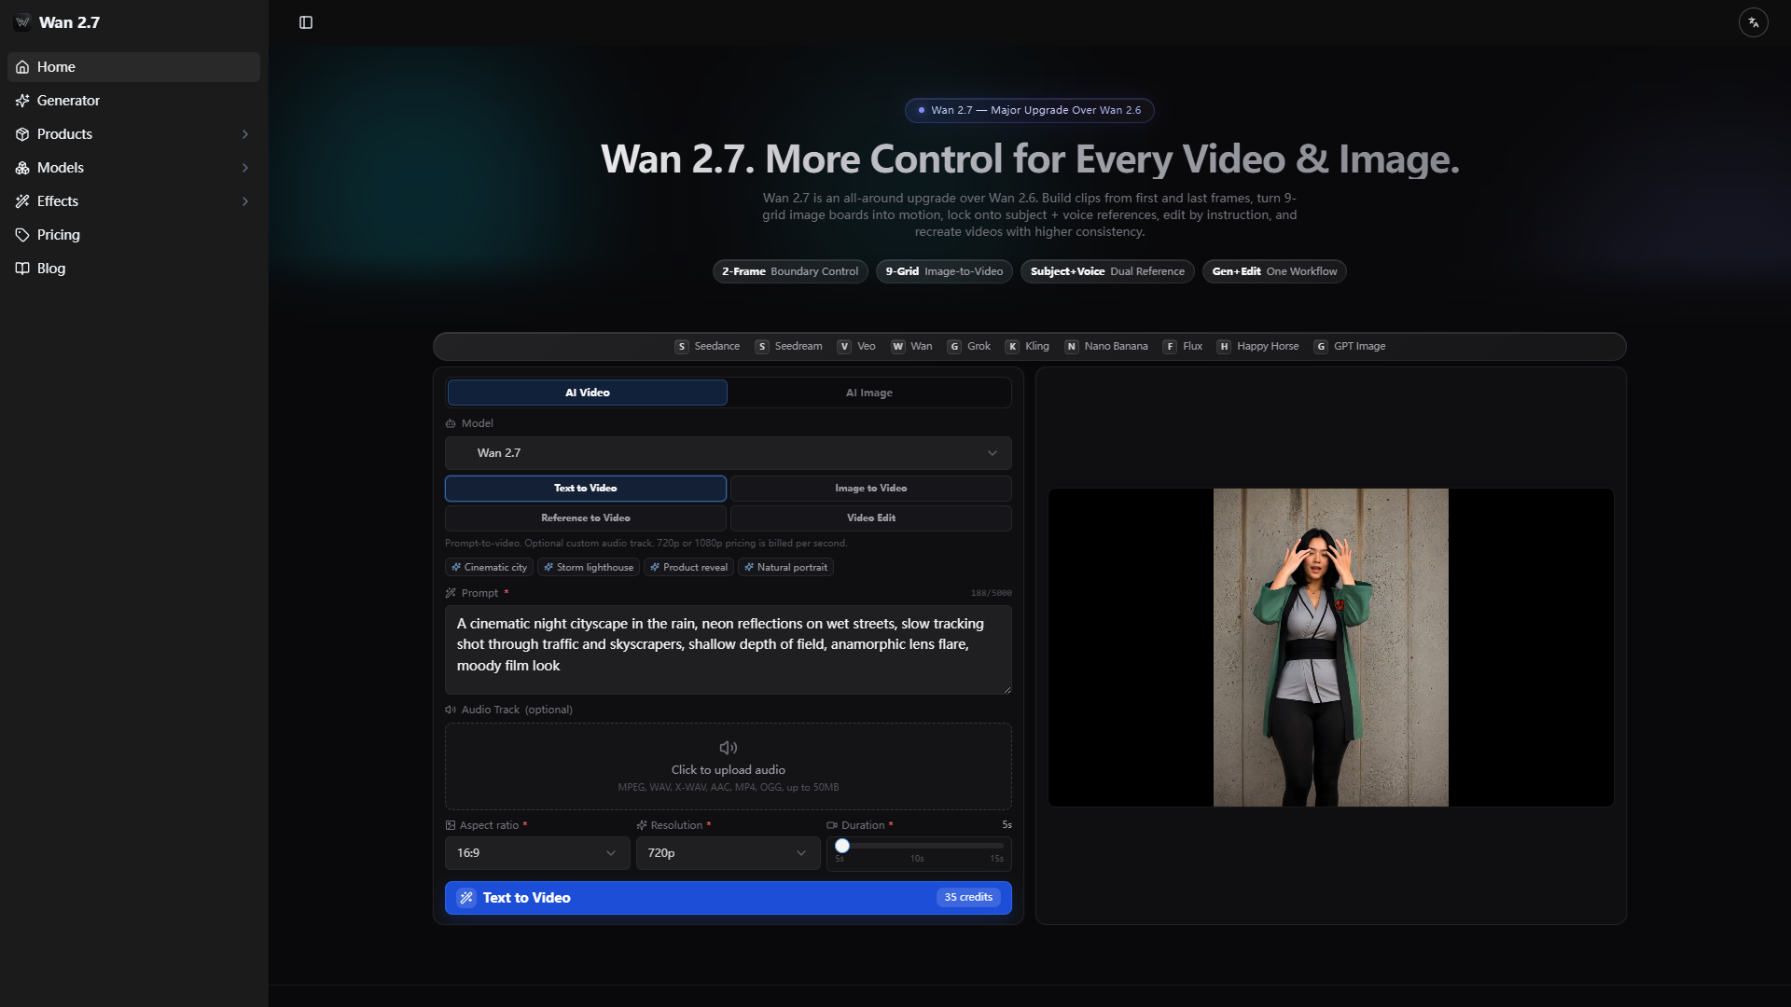Apply the Cinematic city prompt preset
Screen dimensions: 1791x1007
point(489,567)
